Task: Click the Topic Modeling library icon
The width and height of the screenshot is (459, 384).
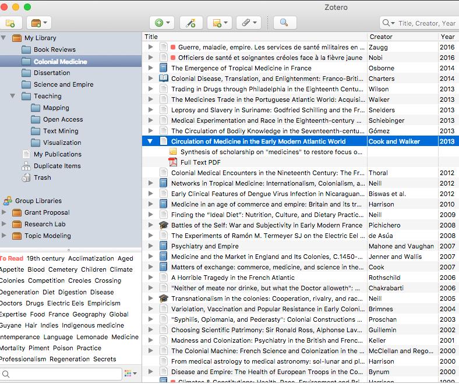Action: pos(17,236)
